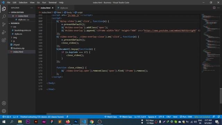Click the notifications bell in status bar

point(219,117)
